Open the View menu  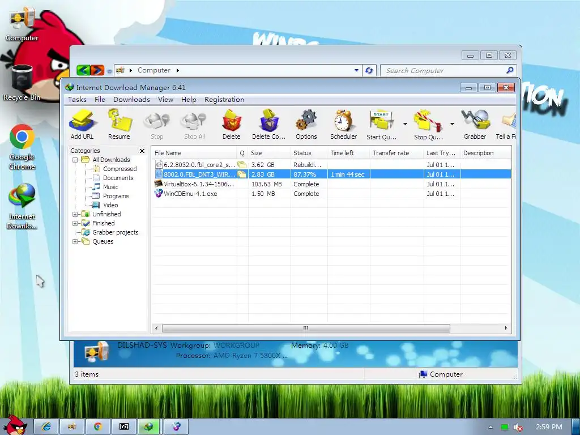(x=166, y=100)
